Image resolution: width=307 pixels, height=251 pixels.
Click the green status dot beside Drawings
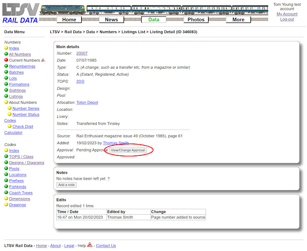(x=5, y=205)
